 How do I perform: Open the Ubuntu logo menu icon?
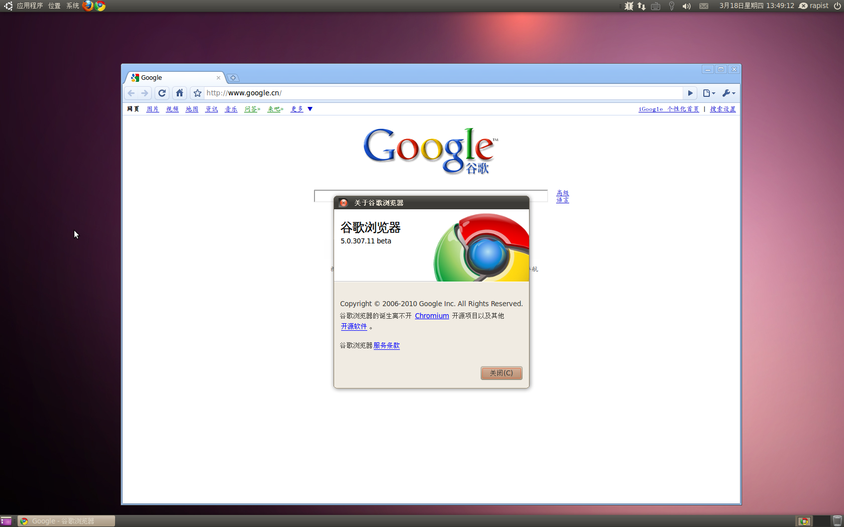tap(8, 6)
